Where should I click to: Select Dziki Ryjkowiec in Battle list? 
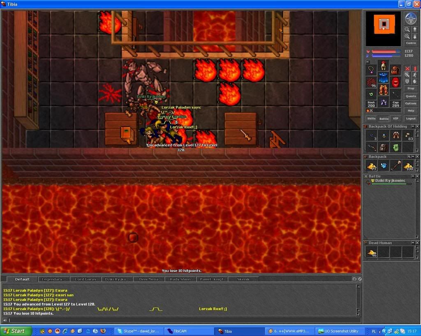pyautogui.click(x=388, y=182)
